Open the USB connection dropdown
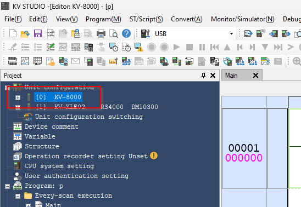 pyautogui.click(x=231, y=33)
